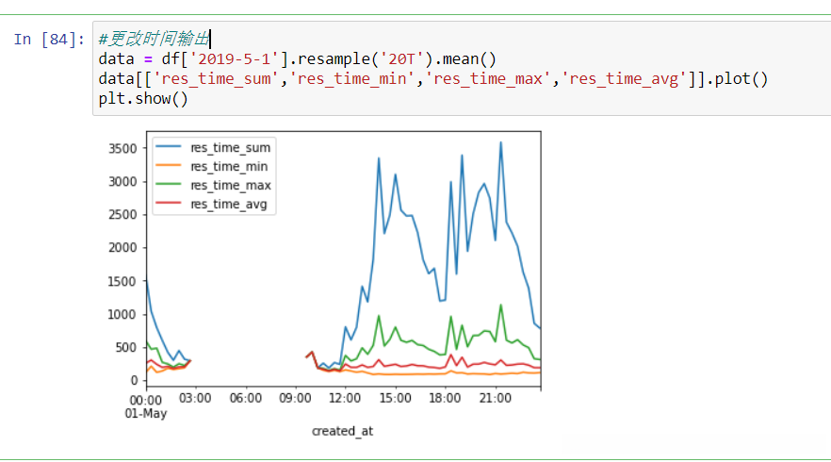Click the 3000 y-axis tick label
This screenshot has width=831, height=462.
(122, 181)
